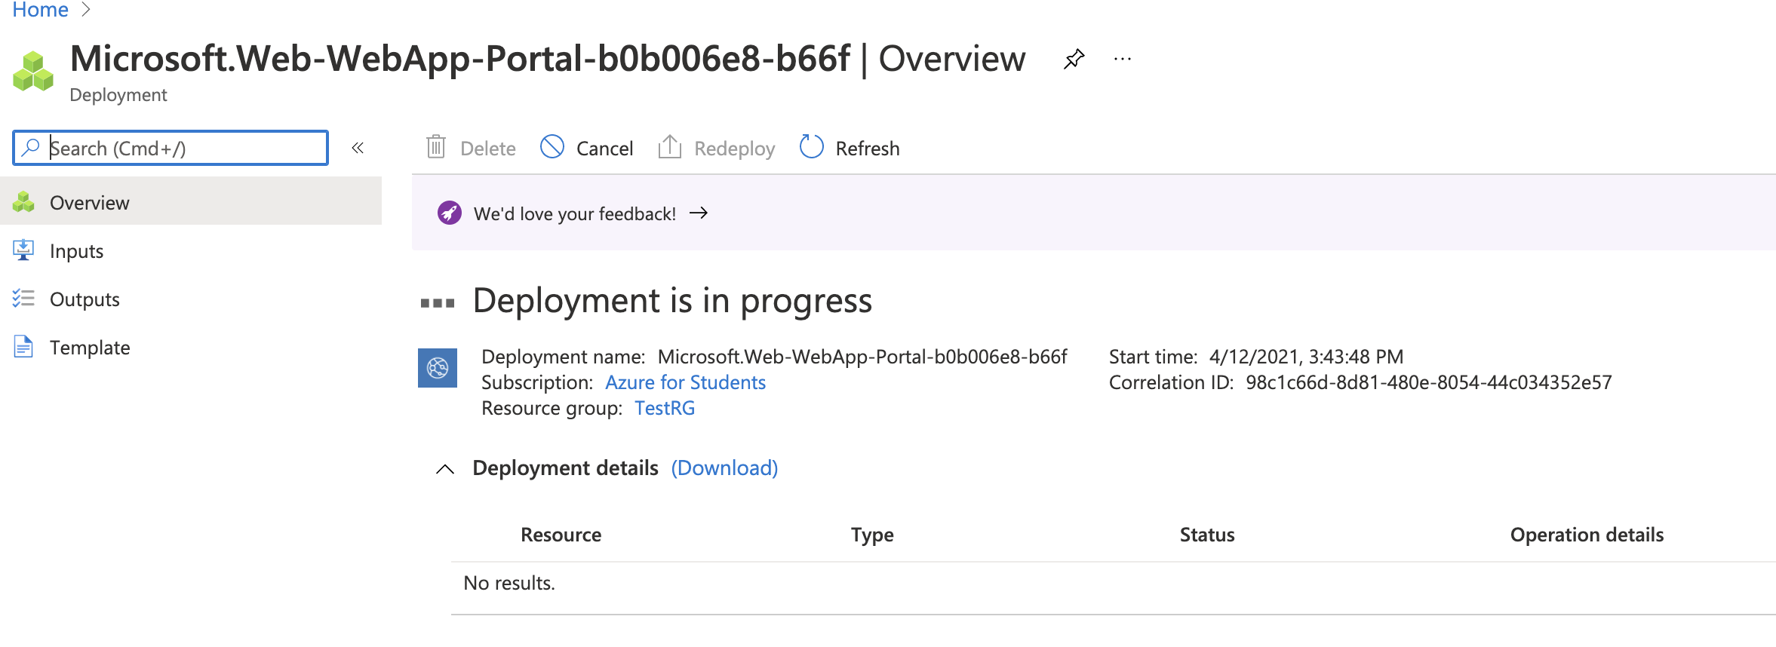Click the Deployment name value text
Screen dimensions: 1776x647
click(x=862, y=357)
